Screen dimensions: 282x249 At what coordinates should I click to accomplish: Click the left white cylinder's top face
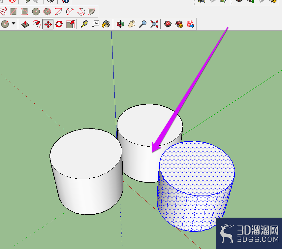(x=86, y=154)
